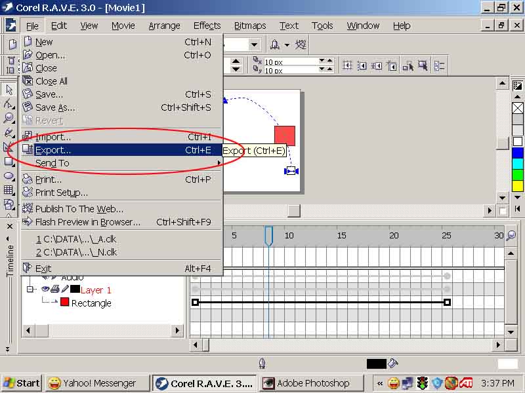Pick the yellow swatch in color palette
Viewport: 525px width, 393px height.
point(518,186)
